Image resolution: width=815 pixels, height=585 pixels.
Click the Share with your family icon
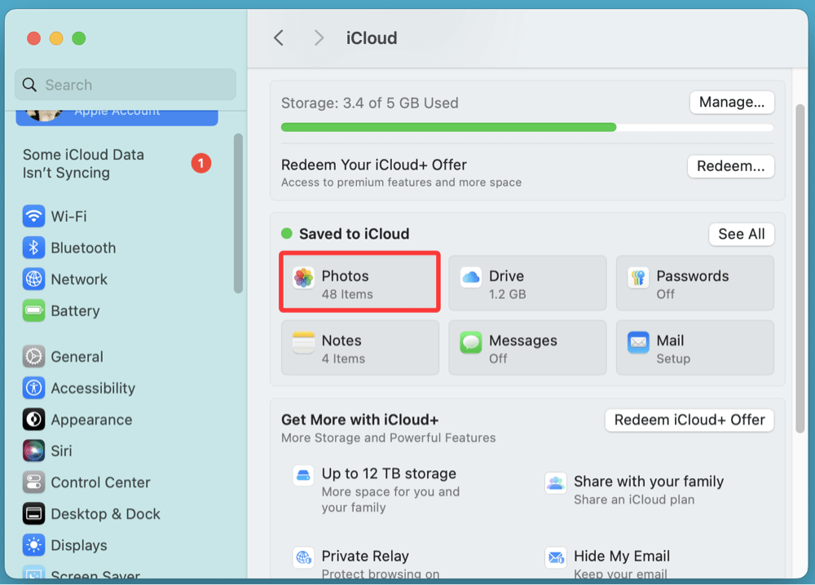click(557, 482)
